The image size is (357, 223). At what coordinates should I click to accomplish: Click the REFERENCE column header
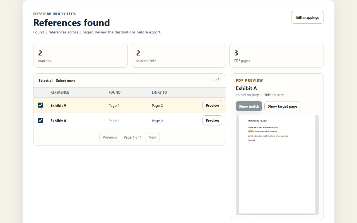(x=60, y=92)
